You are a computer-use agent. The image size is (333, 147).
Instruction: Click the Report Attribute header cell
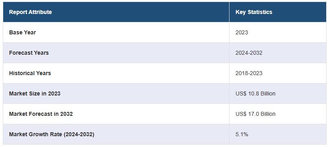tap(116, 12)
